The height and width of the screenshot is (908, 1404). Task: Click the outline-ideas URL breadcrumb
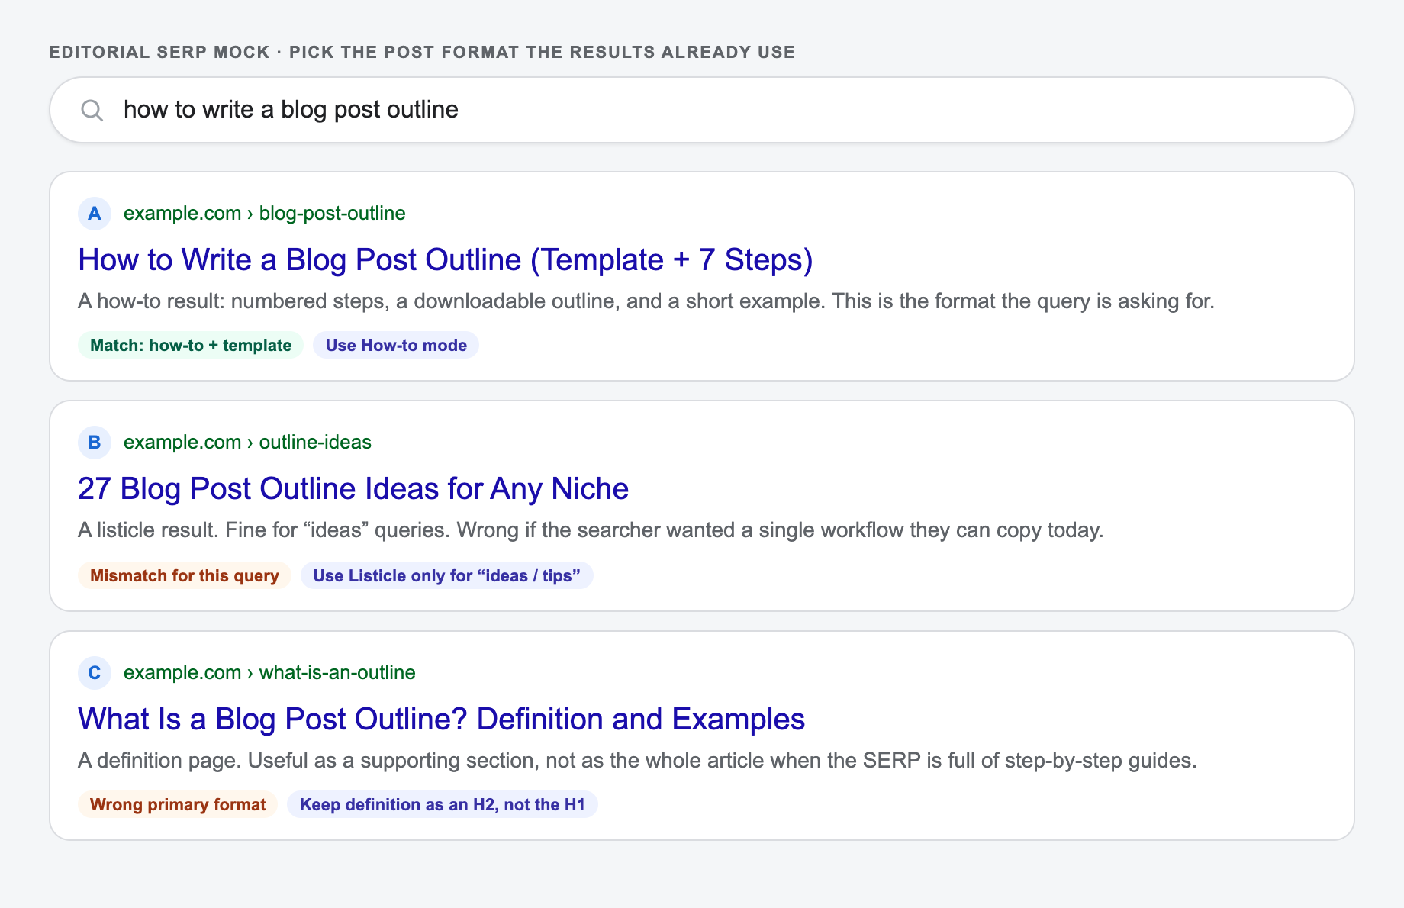click(x=248, y=442)
